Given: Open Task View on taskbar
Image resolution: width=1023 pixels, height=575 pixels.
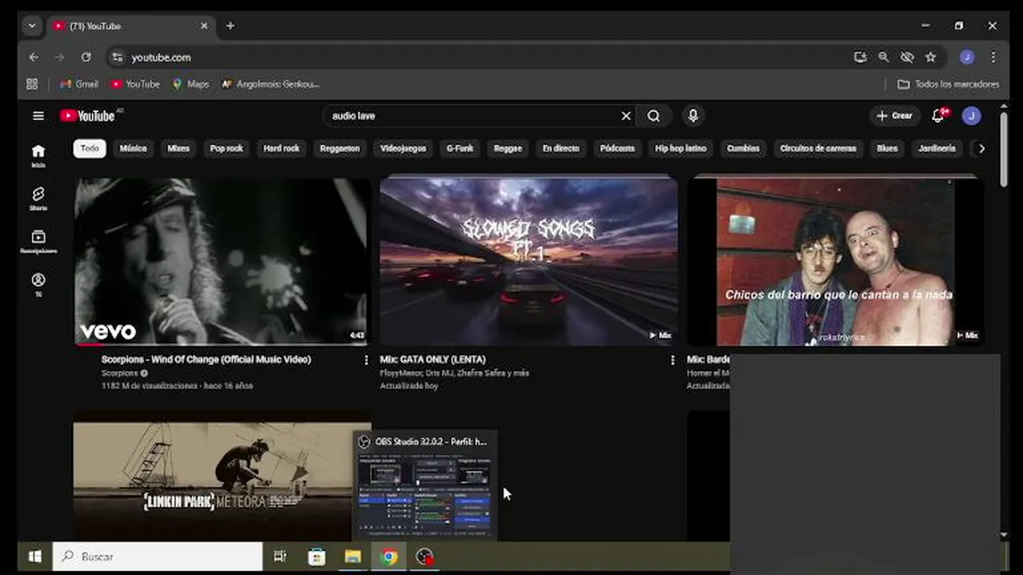Looking at the screenshot, I should [280, 557].
